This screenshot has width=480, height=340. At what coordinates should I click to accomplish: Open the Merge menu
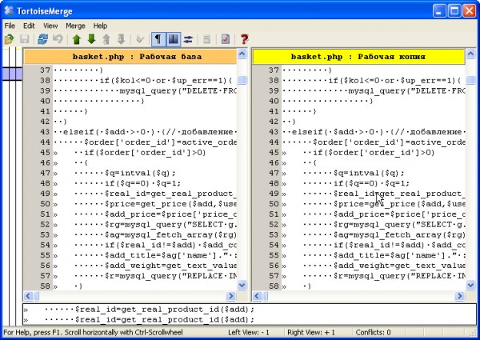click(x=75, y=26)
